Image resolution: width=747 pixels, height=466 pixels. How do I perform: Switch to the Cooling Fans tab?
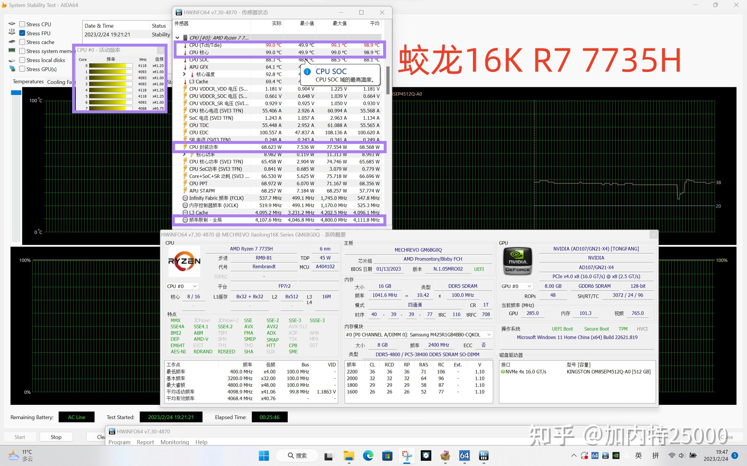(x=59, y=82)
